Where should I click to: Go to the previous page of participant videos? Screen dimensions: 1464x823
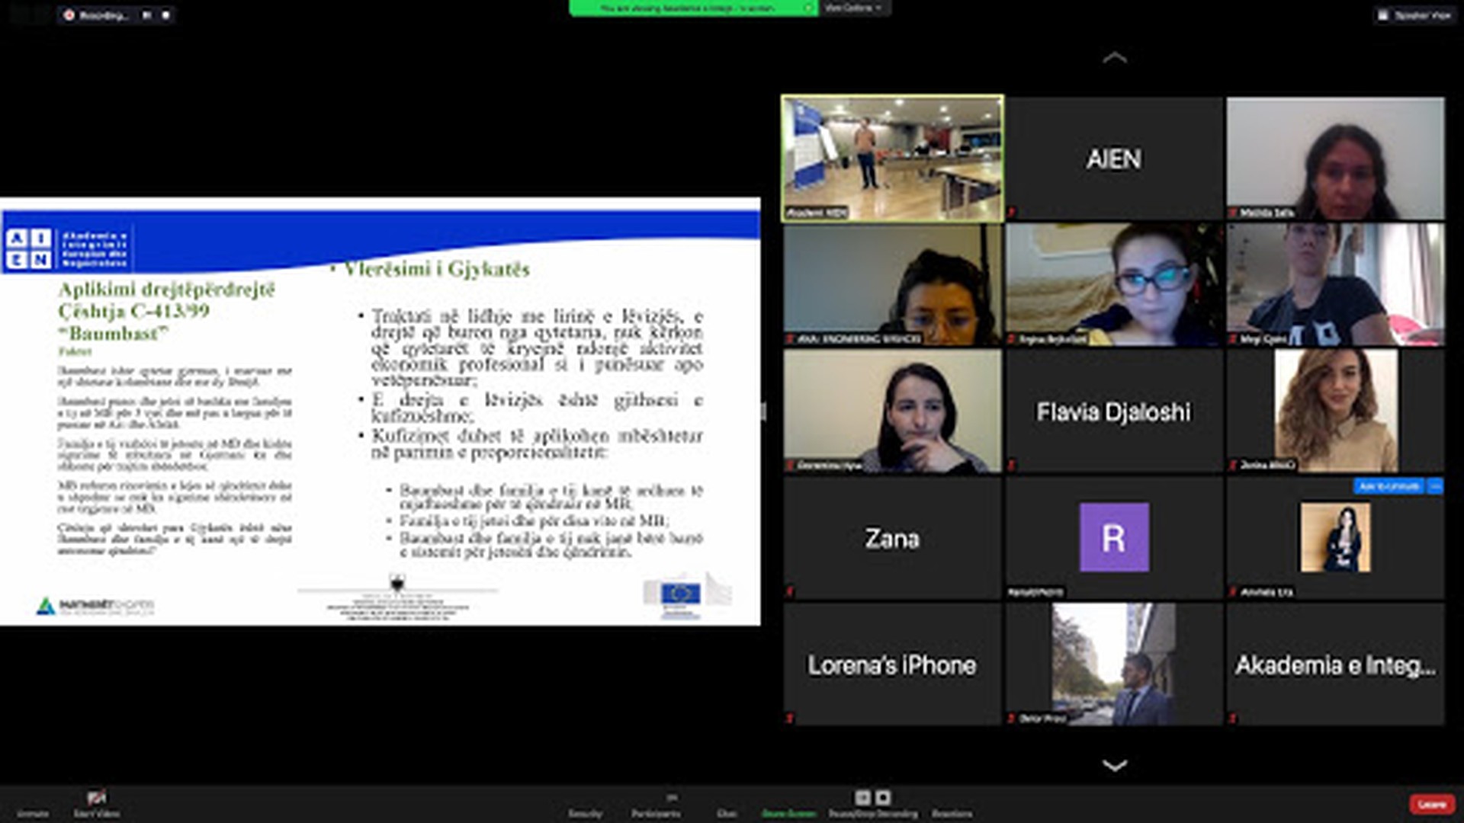(x=1115, y=57)
